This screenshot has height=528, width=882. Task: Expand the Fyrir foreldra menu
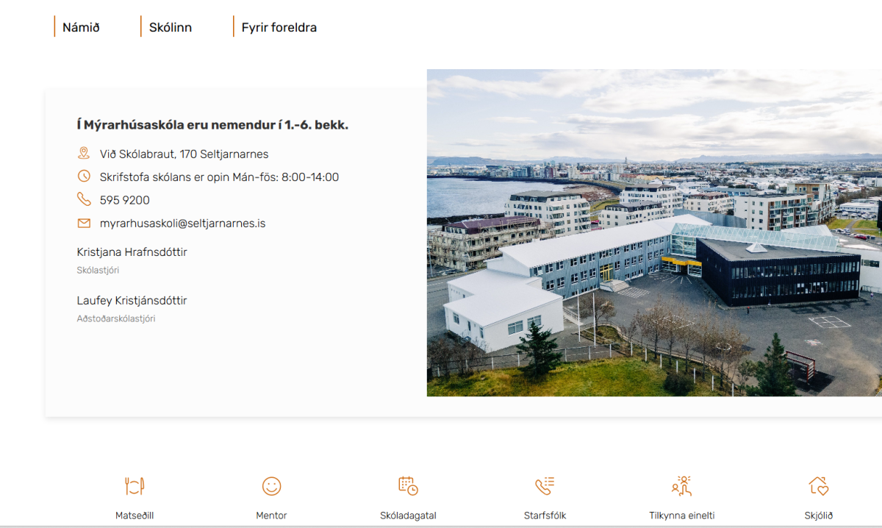coord(279,27)
